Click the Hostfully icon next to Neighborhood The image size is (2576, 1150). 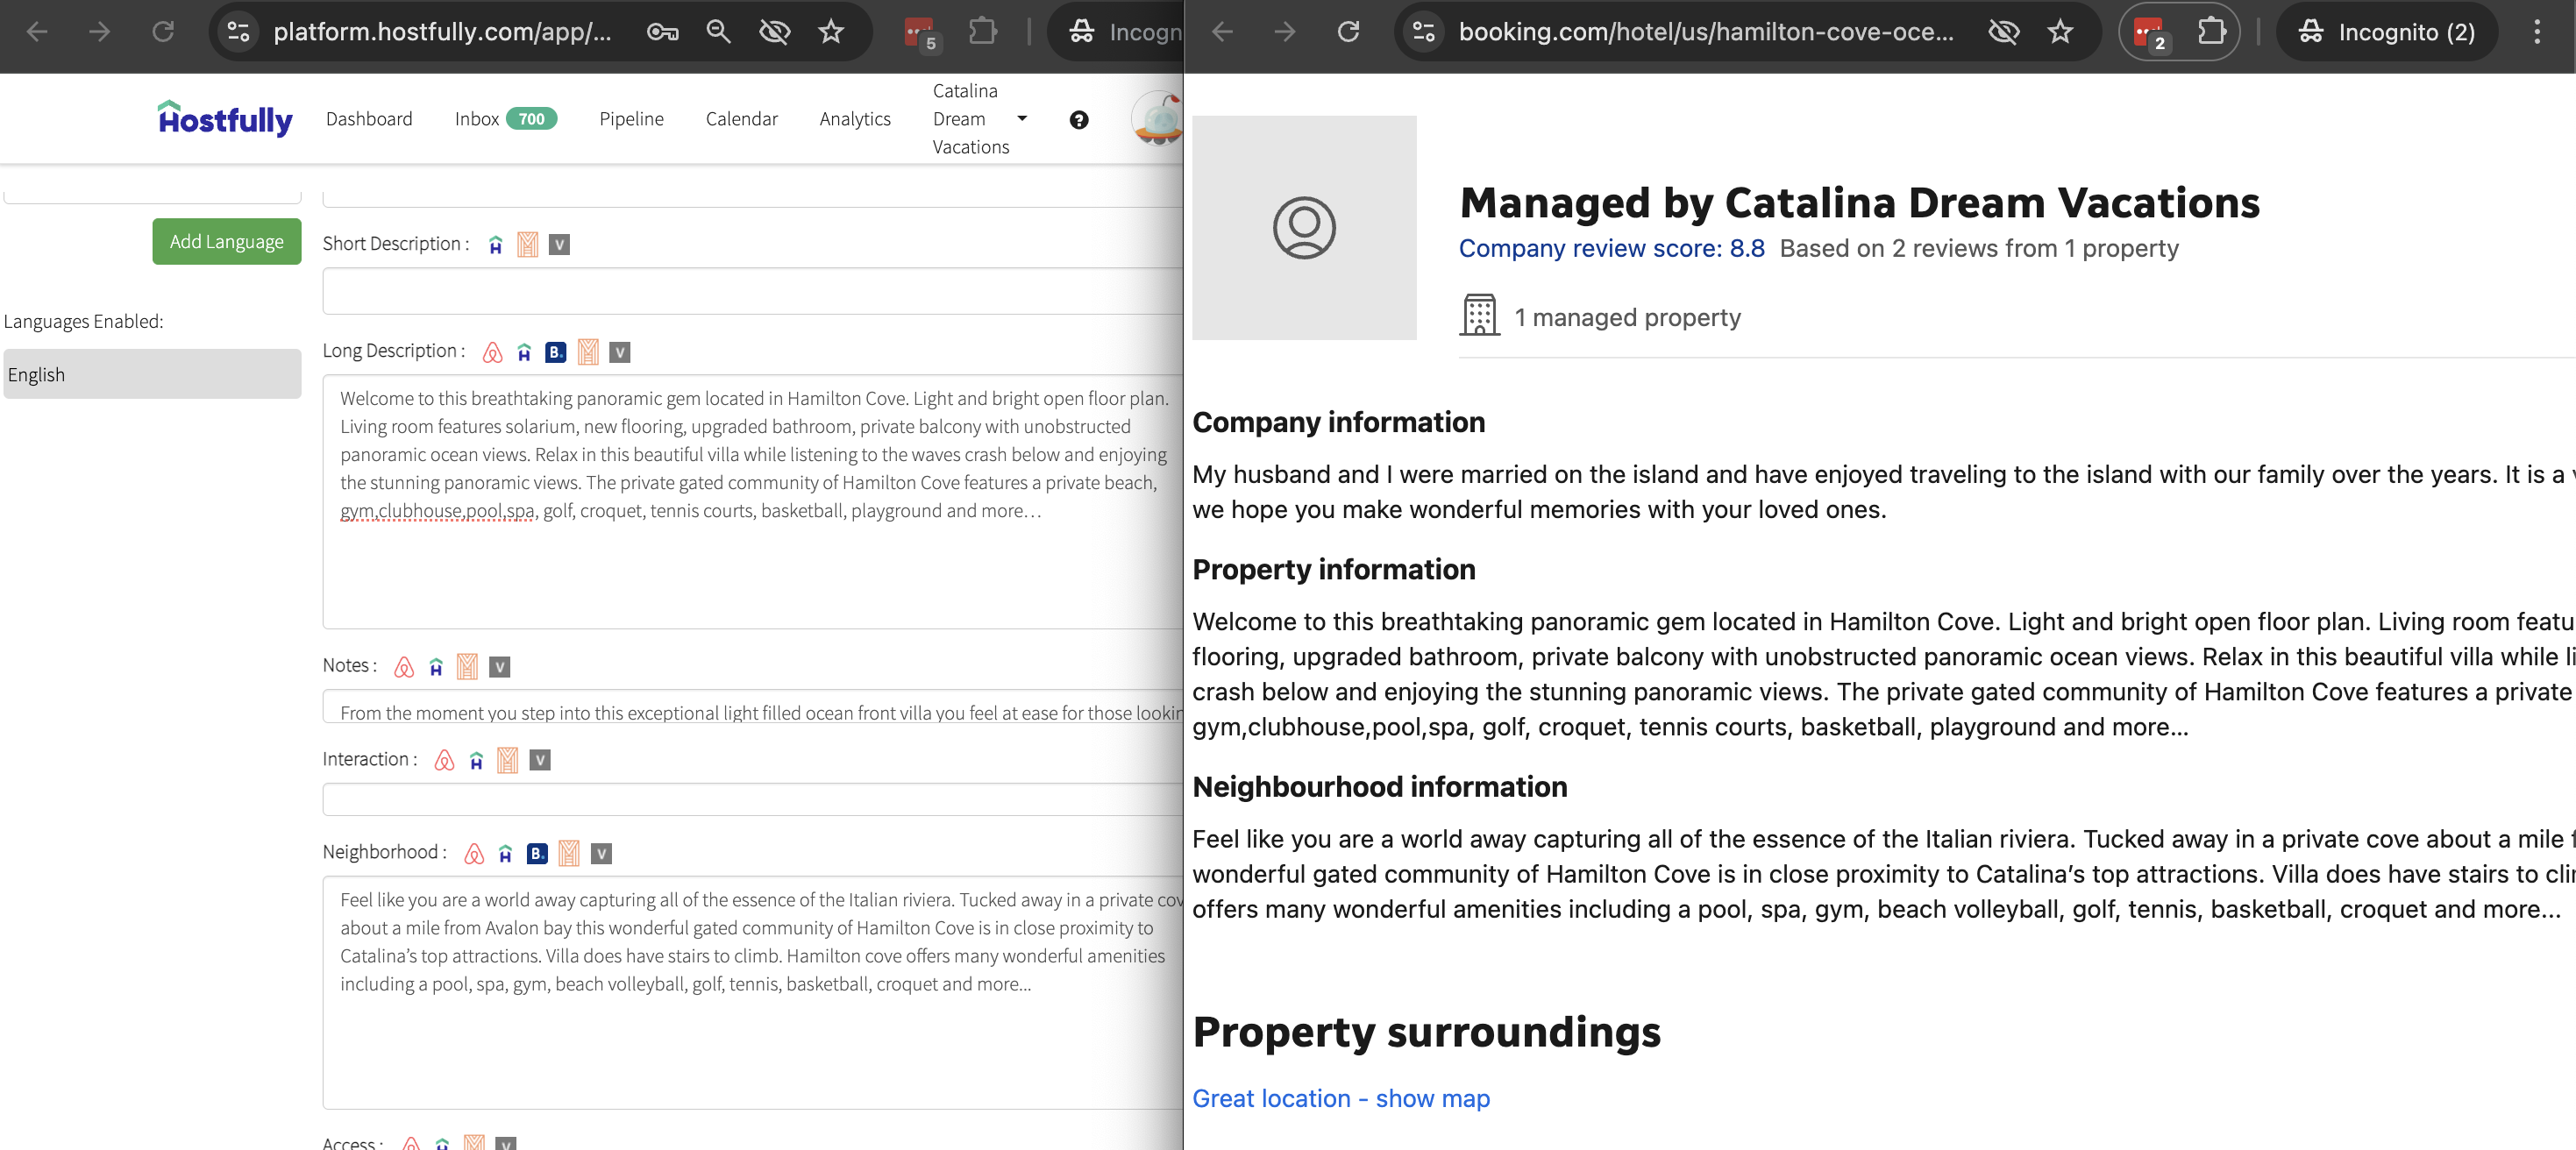(506, 853)
